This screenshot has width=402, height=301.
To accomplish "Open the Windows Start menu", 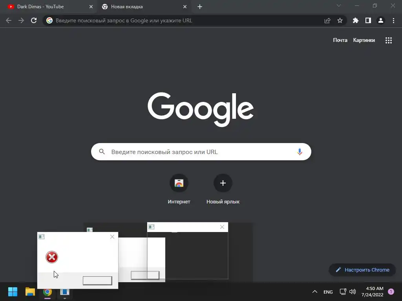I will 13,292.
